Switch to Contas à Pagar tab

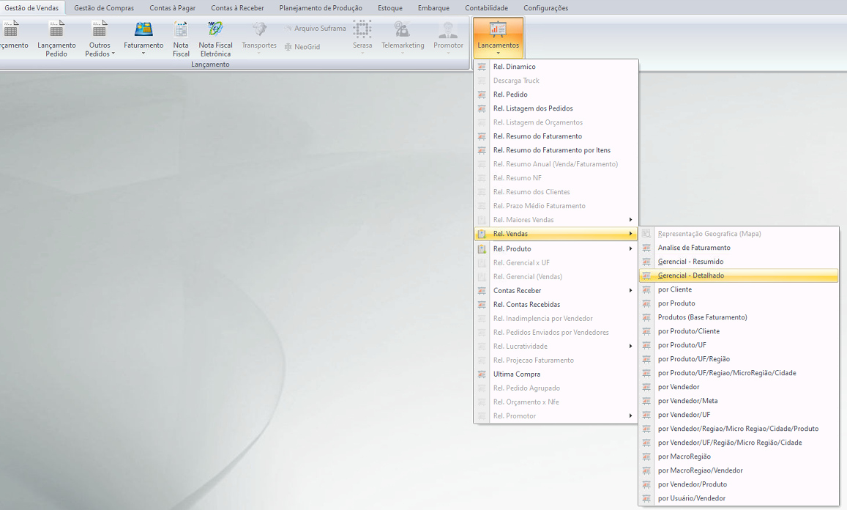point(172,8)
